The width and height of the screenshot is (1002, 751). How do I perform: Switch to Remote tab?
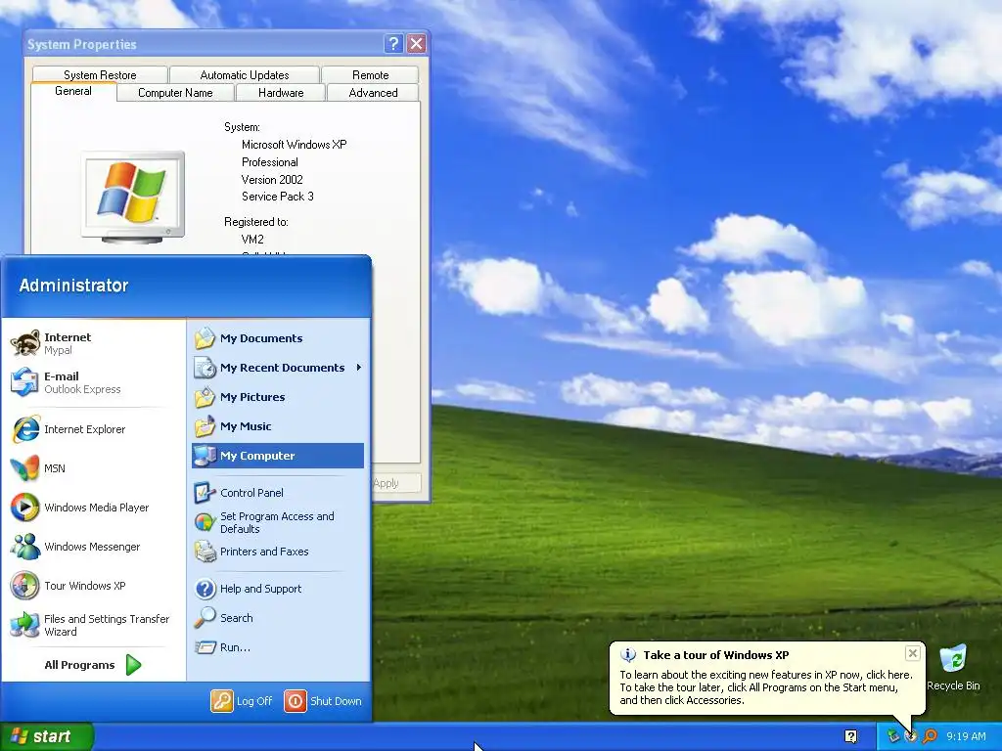[x=370, y=74]
